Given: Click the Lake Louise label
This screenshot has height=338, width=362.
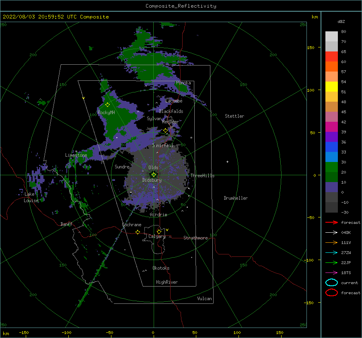Looking at the screenshot, I should pyautogui.click(x=31, y=197).
